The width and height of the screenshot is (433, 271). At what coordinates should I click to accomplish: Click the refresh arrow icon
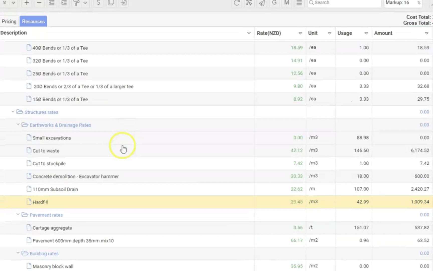click(237, 3)
